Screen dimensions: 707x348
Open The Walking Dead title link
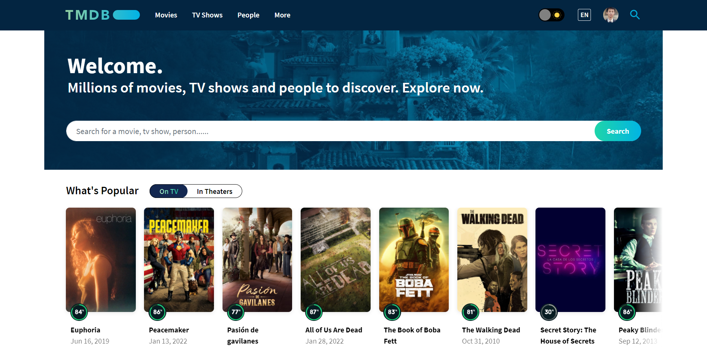(x=491, y=330)
